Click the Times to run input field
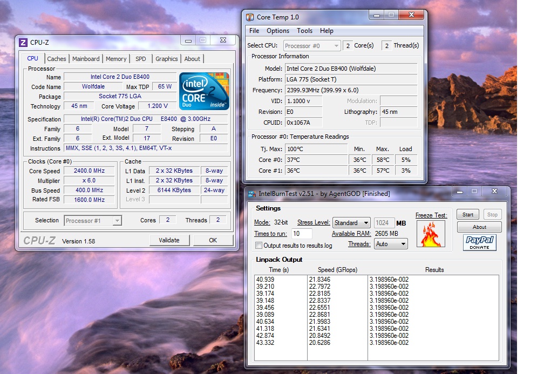 coord(302,234)
